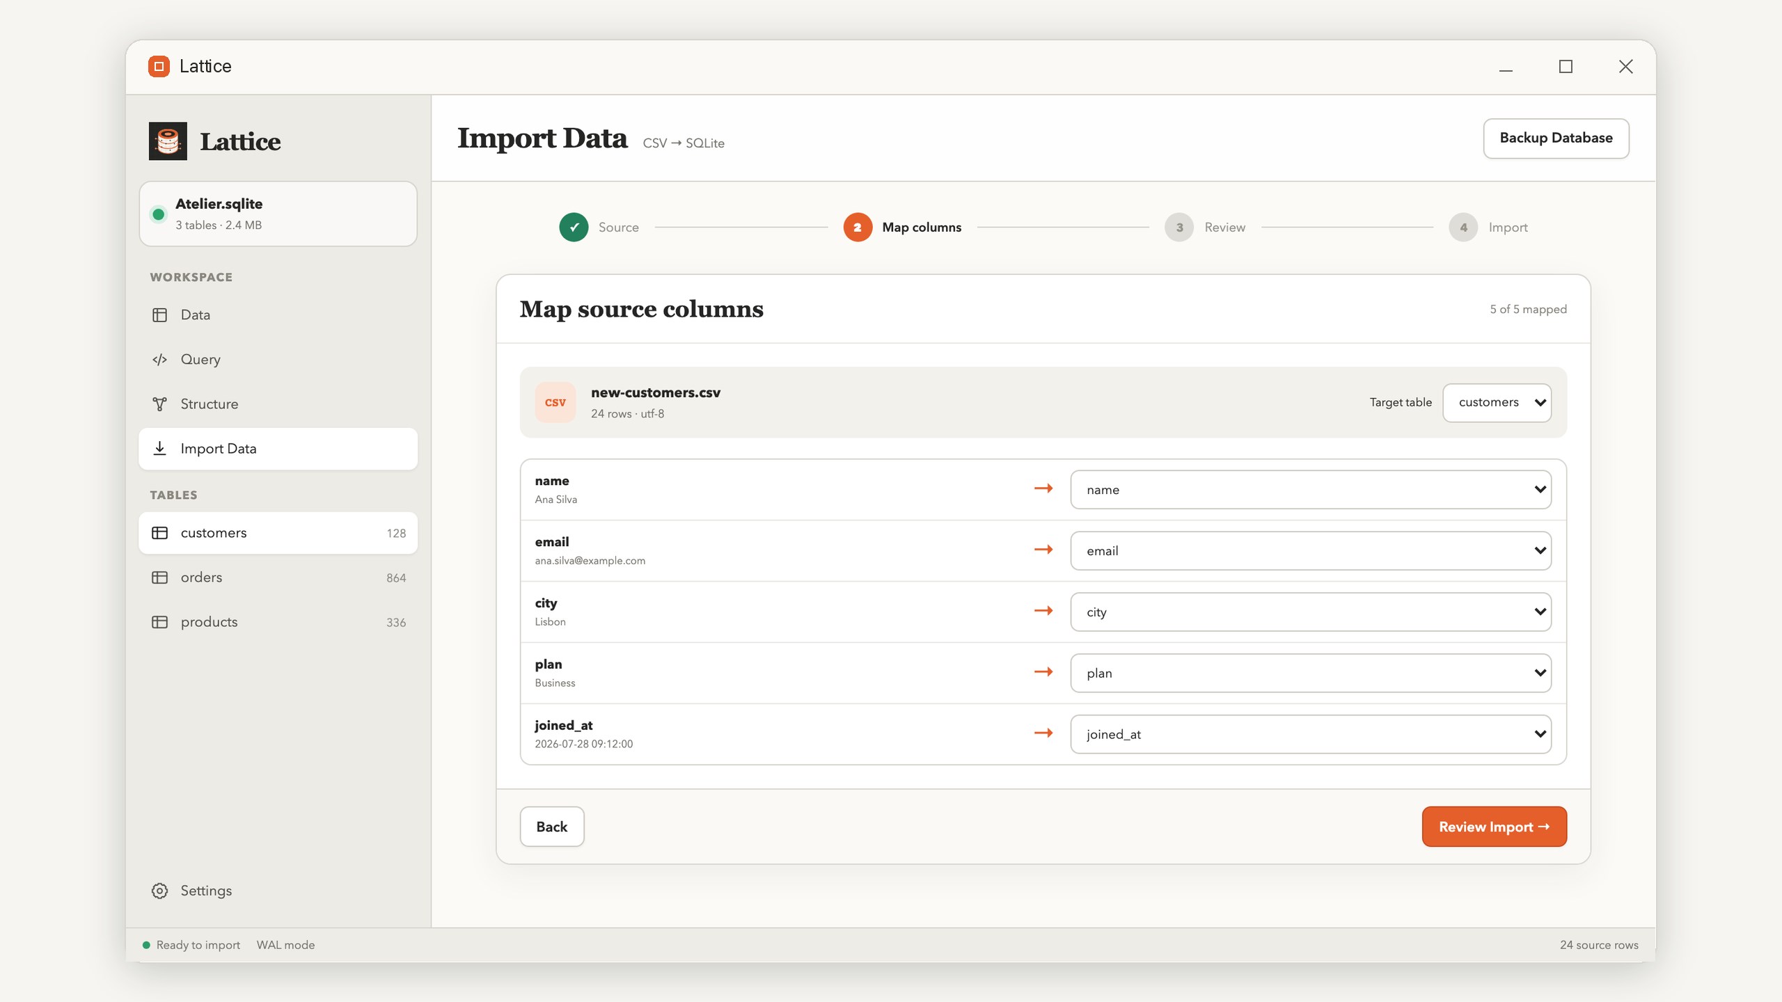Screen dimensions: 1782x1002
Task: Click the Backup Database button
Action: [x=1556, y=138]
